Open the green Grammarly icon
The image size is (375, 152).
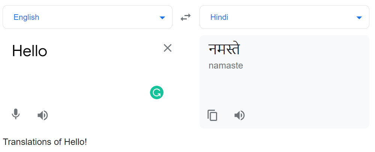coord(157,93)
